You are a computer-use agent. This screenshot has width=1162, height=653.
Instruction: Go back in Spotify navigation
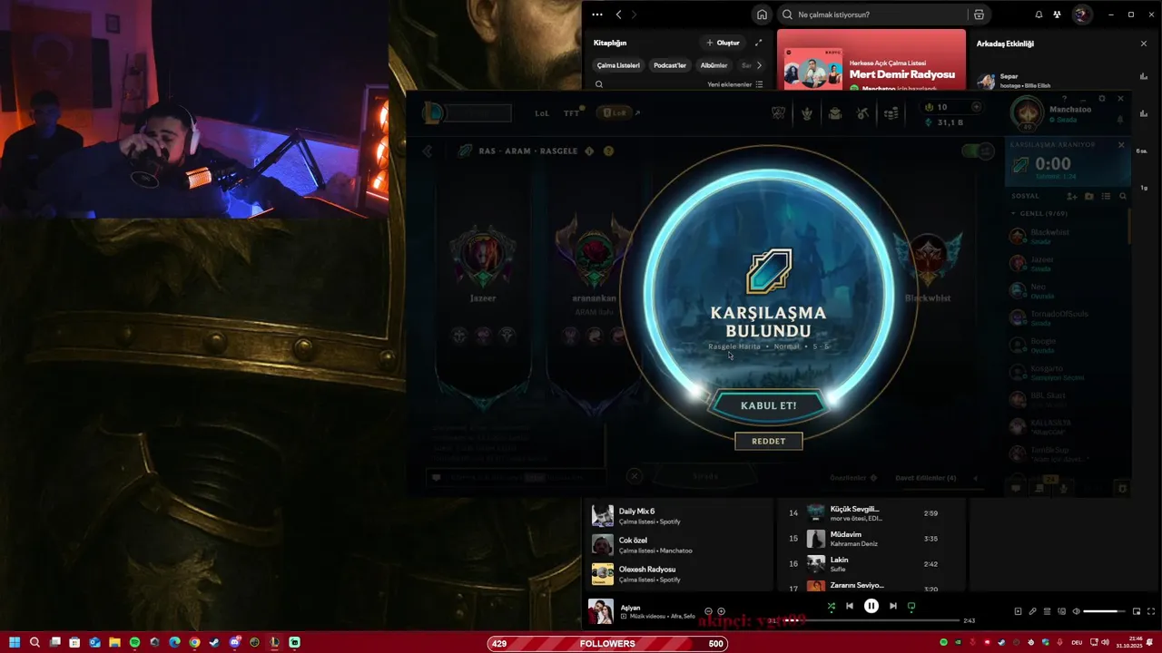618,15
